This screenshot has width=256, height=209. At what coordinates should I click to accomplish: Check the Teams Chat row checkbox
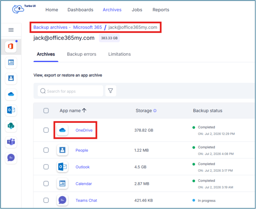[x=46, y=200]
